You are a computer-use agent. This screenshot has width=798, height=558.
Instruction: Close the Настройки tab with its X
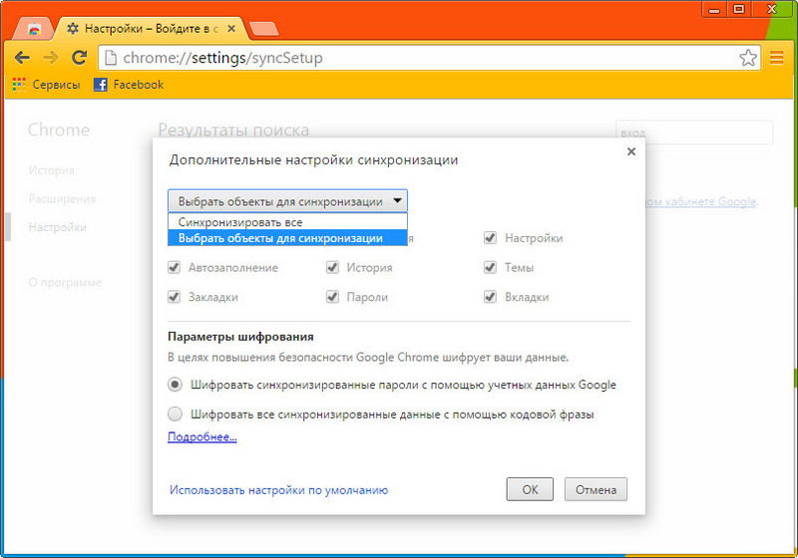tap(231, 29)
